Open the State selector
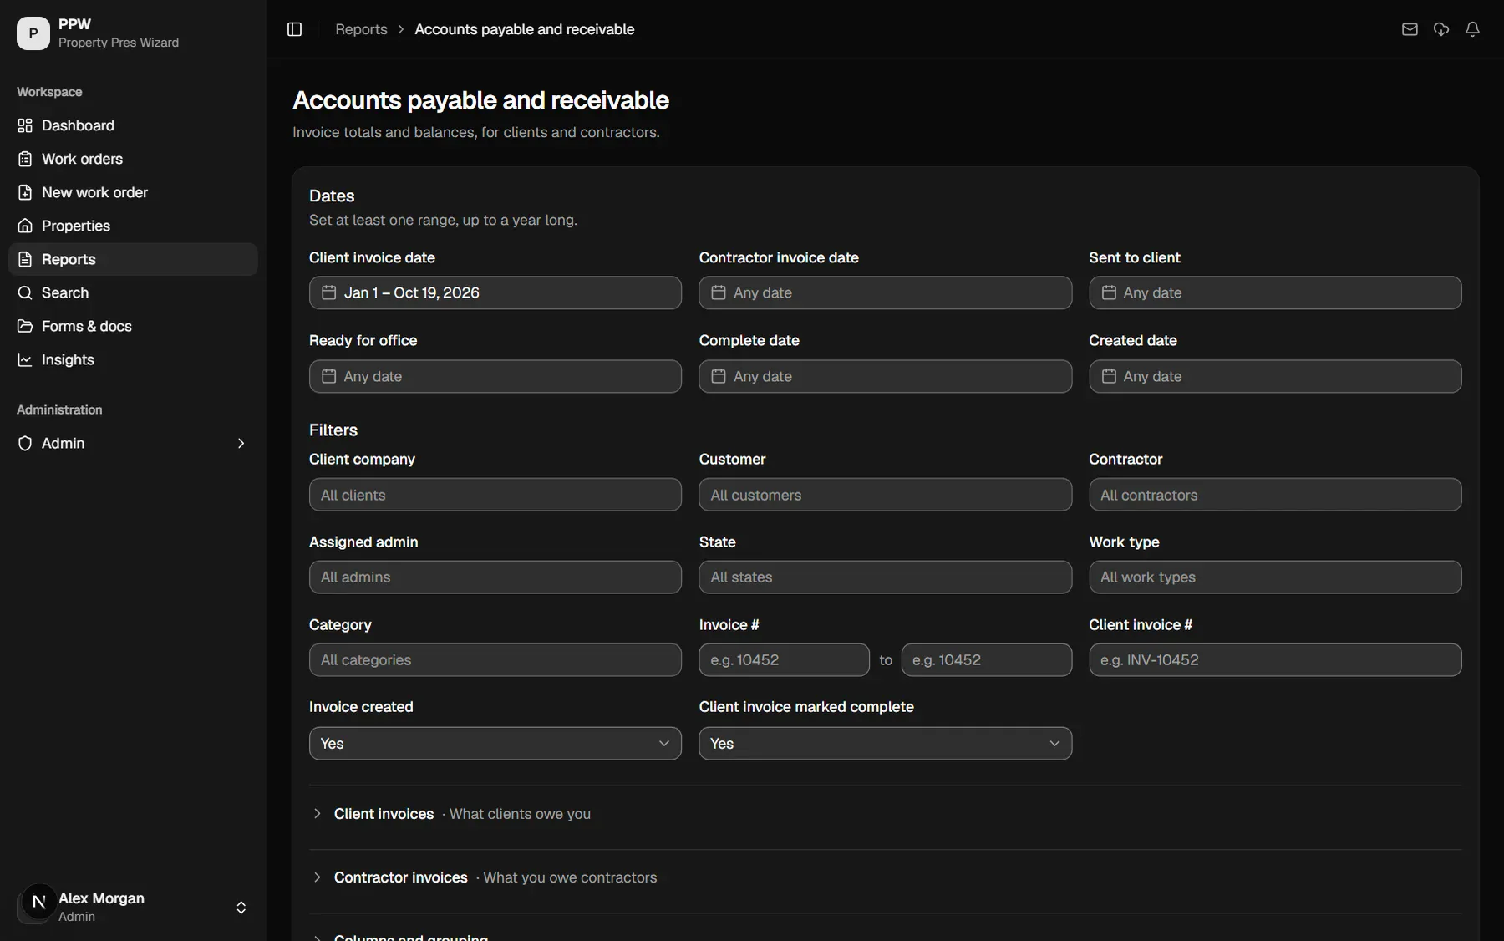This screenshot has height=941, width=1504. (x=885, y=577)
